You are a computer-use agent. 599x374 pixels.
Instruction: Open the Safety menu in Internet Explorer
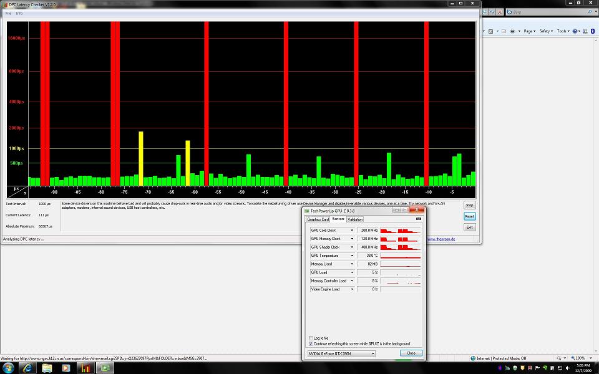(x=546, y=31)
